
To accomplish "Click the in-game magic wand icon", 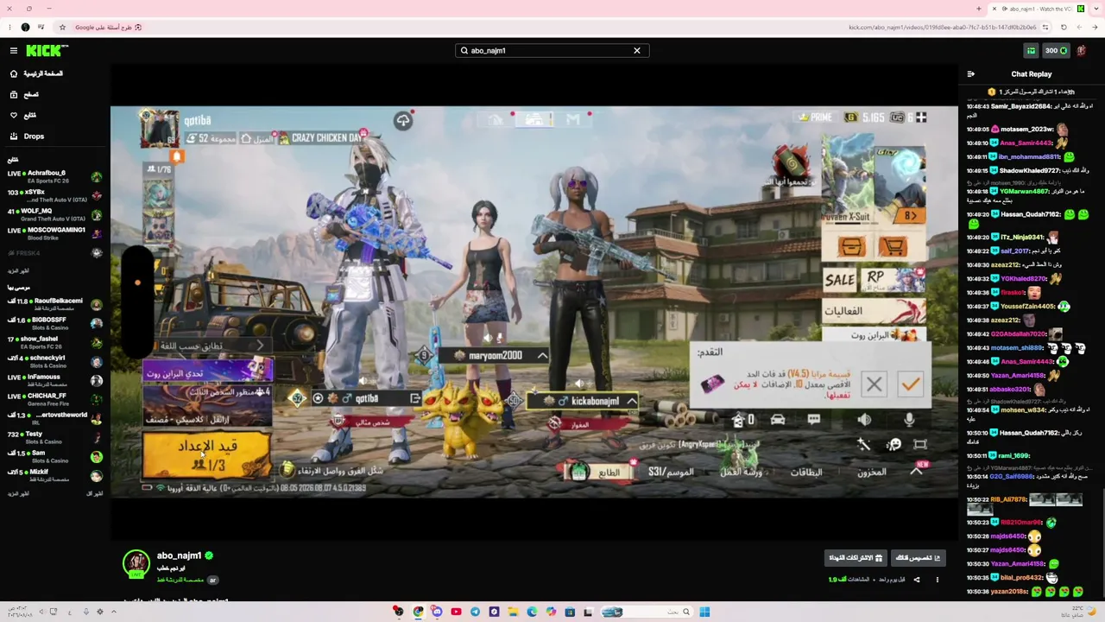I will pyautogui.click(x=863, y=444).
